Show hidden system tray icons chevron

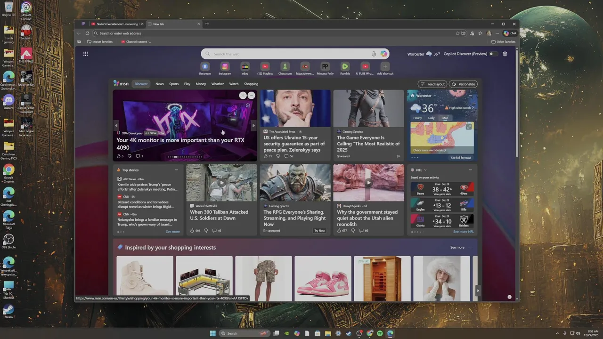click(x=557, y=333)
